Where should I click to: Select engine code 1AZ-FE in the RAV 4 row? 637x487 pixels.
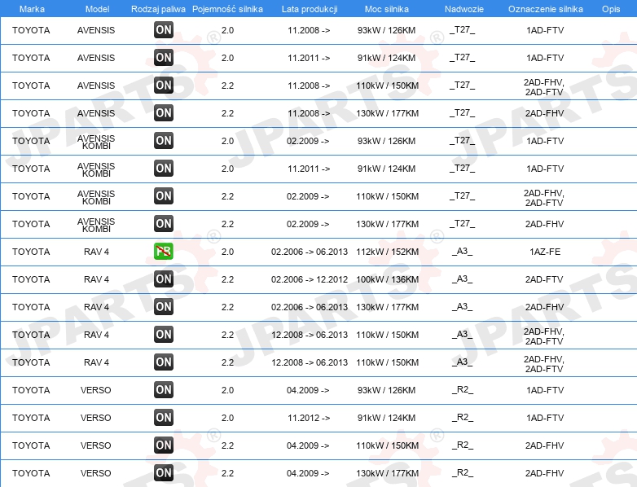(545, 252)
